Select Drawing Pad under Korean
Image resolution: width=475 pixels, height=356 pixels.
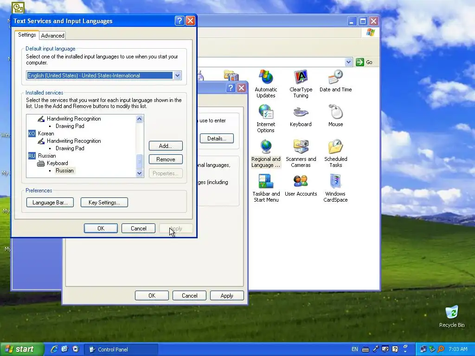pos(70,148)
